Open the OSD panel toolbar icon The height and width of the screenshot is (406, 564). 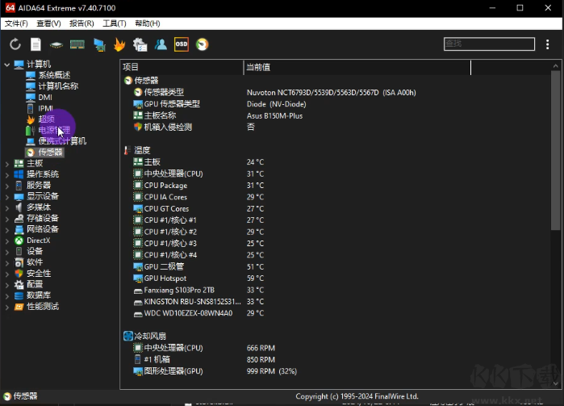point(182,44)
